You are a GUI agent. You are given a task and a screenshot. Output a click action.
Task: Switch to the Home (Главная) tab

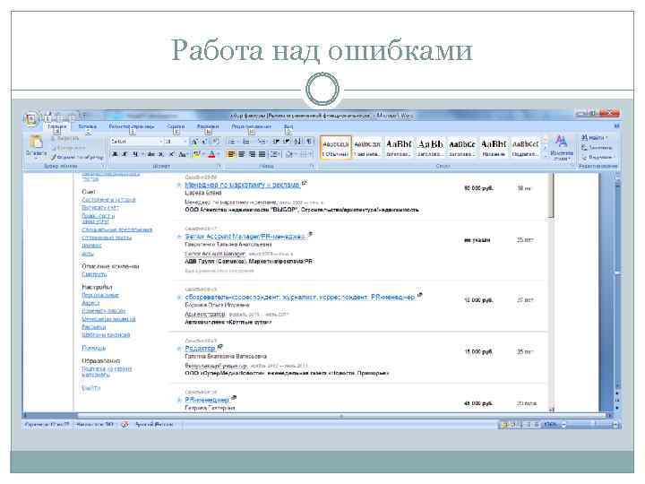click(x=56, y=126)
